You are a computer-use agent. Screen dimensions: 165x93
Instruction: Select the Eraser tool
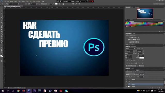pyautogui.click(x=2, y=32)
